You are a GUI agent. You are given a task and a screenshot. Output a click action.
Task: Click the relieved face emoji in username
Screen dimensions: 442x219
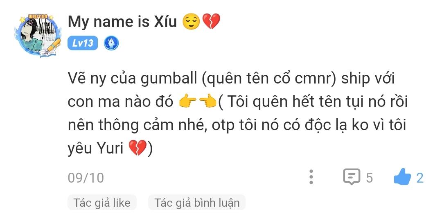point(191,22)
